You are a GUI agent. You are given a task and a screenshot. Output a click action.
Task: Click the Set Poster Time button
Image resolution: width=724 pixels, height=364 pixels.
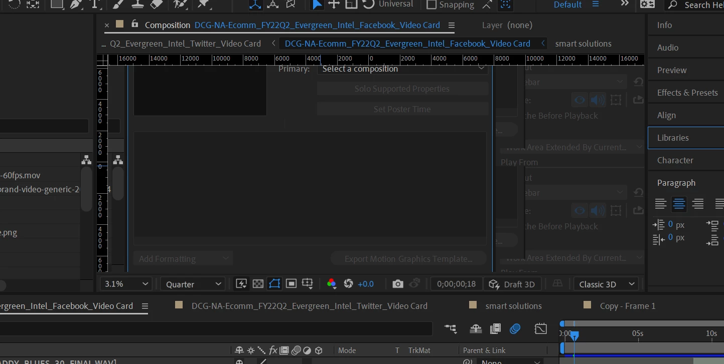point(402,109)
